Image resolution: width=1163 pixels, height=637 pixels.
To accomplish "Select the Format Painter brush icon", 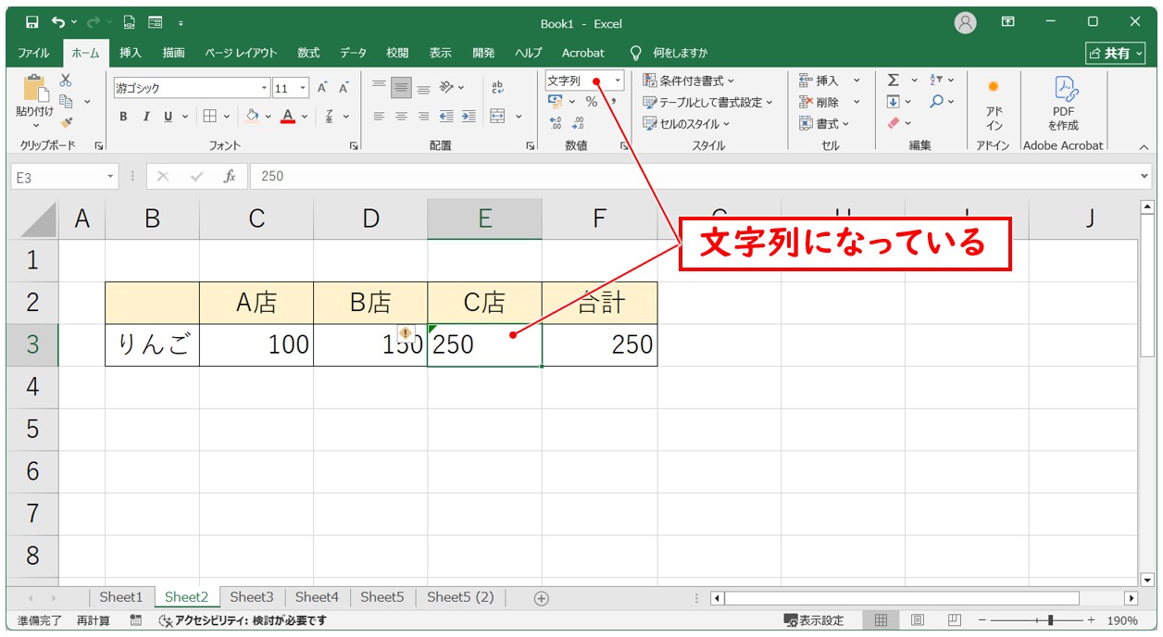I will pos(66,122).
